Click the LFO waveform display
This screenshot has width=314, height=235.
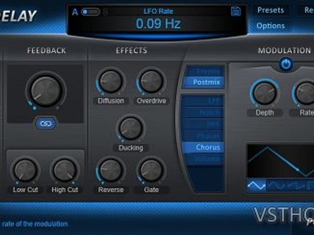pyautogui.click(x=281, y=161)
